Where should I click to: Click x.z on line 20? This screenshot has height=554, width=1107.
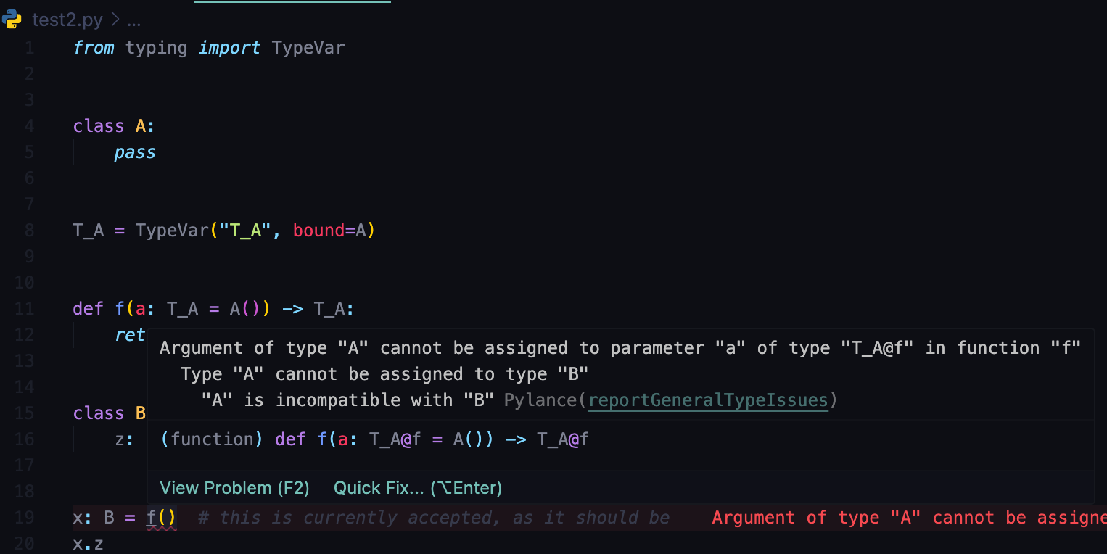(x=87, y=543)
